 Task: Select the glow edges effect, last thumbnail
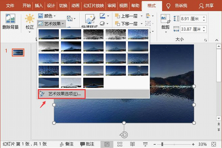93,83
